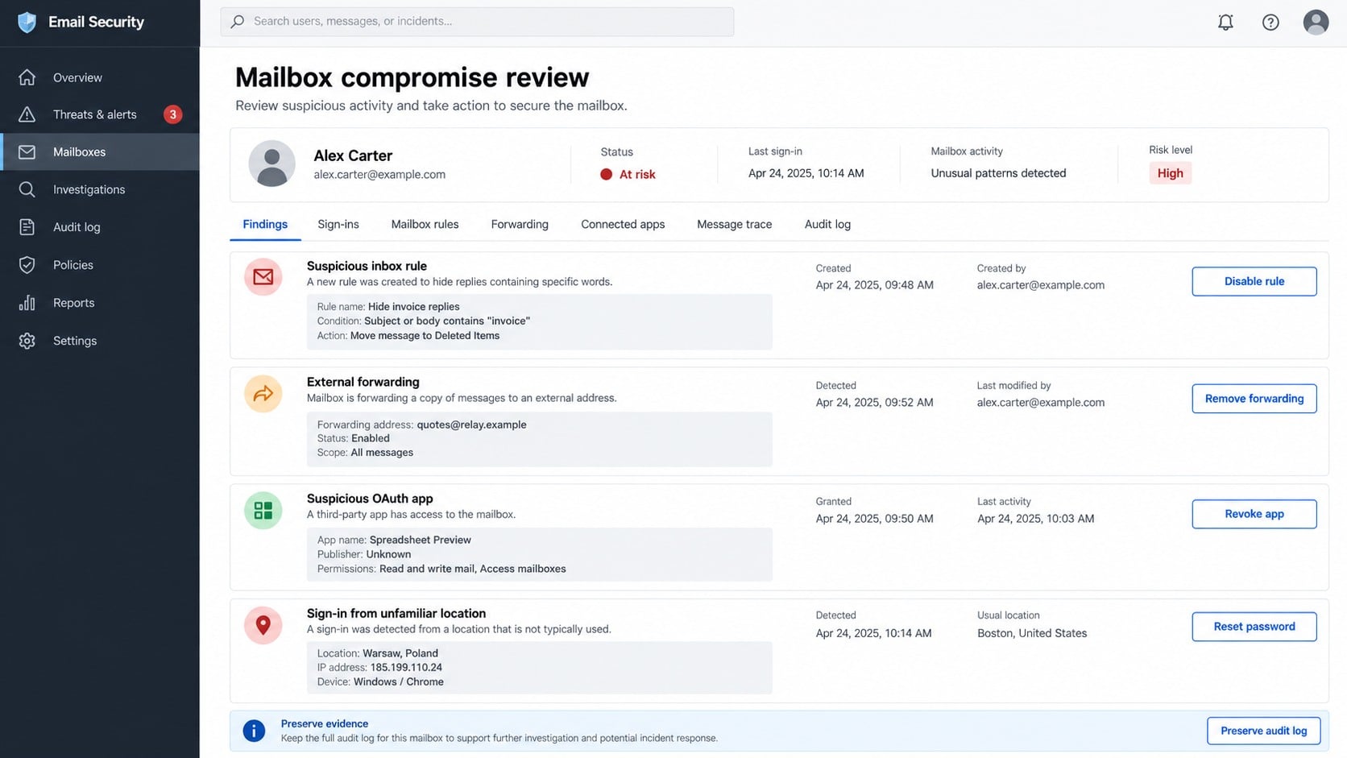1347x758 pixels.
Task: Click usual location 'Boston, United States'
Action: (x=1032, y=633)
